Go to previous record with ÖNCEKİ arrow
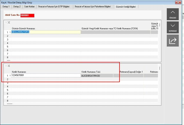184x125 pixels. click(x=173, y=14)
